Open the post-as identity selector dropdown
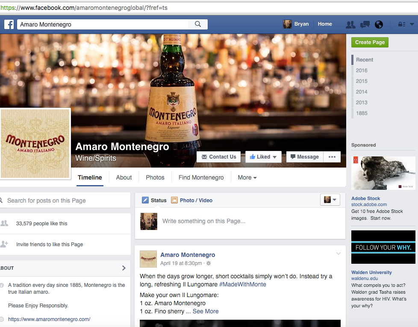The width and height of the screenshot is (418, 327). coord(330,200)
